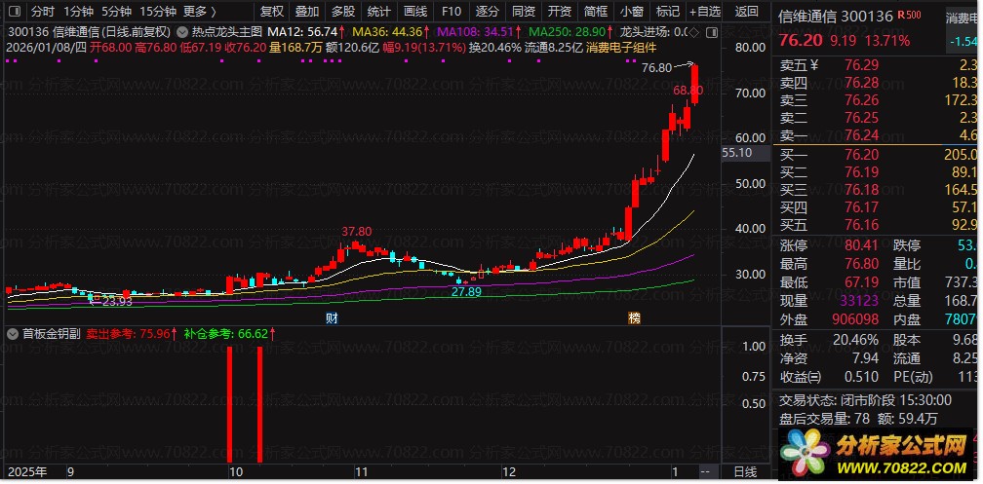Click 返回 to go back
The height and width of the screenshot is (484, 983).
[x=746, y=12]
